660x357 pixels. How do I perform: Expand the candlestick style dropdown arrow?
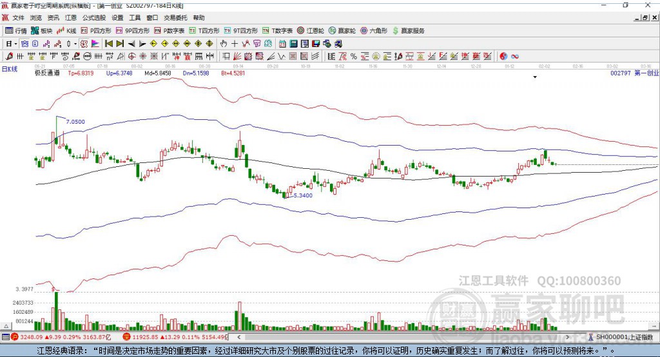click(x=75, y=44)
